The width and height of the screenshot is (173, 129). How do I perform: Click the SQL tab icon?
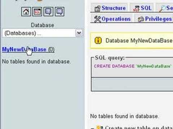pos(137,9)
